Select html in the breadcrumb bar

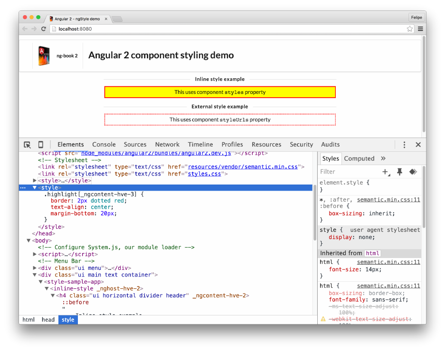pos(28,320)
